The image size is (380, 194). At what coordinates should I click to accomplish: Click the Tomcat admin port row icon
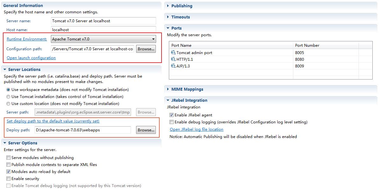[173, 52]
